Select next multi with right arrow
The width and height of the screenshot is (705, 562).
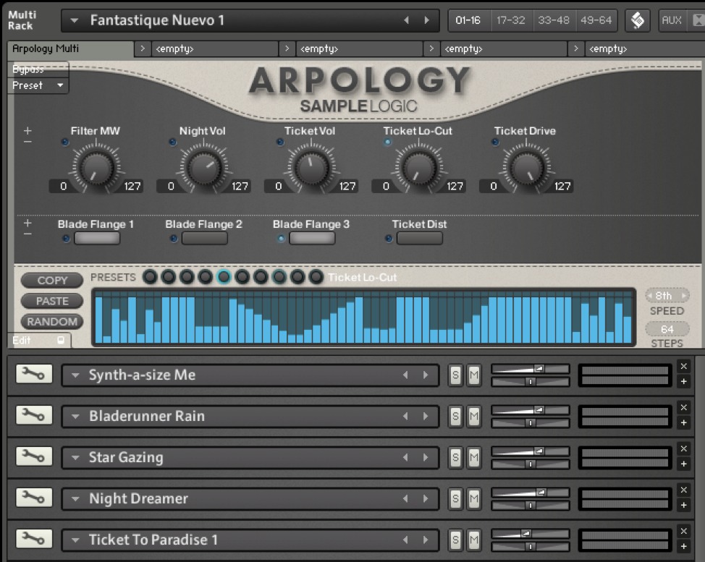pos(426,20)
